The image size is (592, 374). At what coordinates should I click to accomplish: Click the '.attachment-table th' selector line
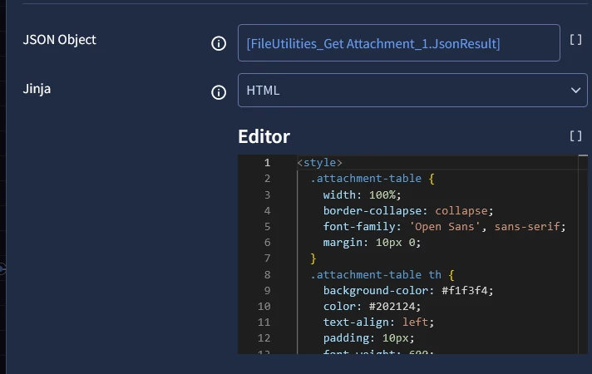pos(376,275)
